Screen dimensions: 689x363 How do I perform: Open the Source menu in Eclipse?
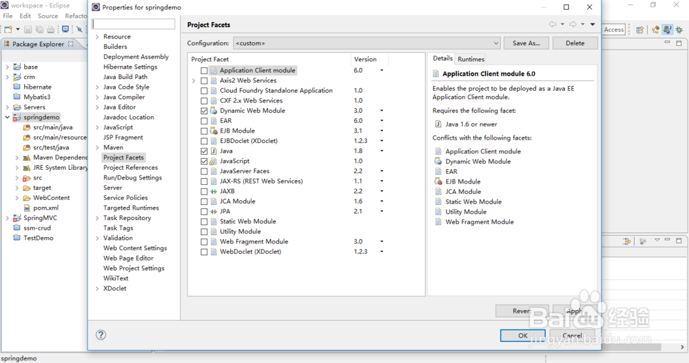[48, 16]
